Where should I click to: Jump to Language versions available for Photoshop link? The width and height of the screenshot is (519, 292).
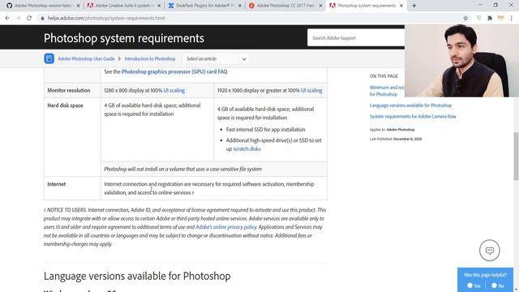click(410, 105)
